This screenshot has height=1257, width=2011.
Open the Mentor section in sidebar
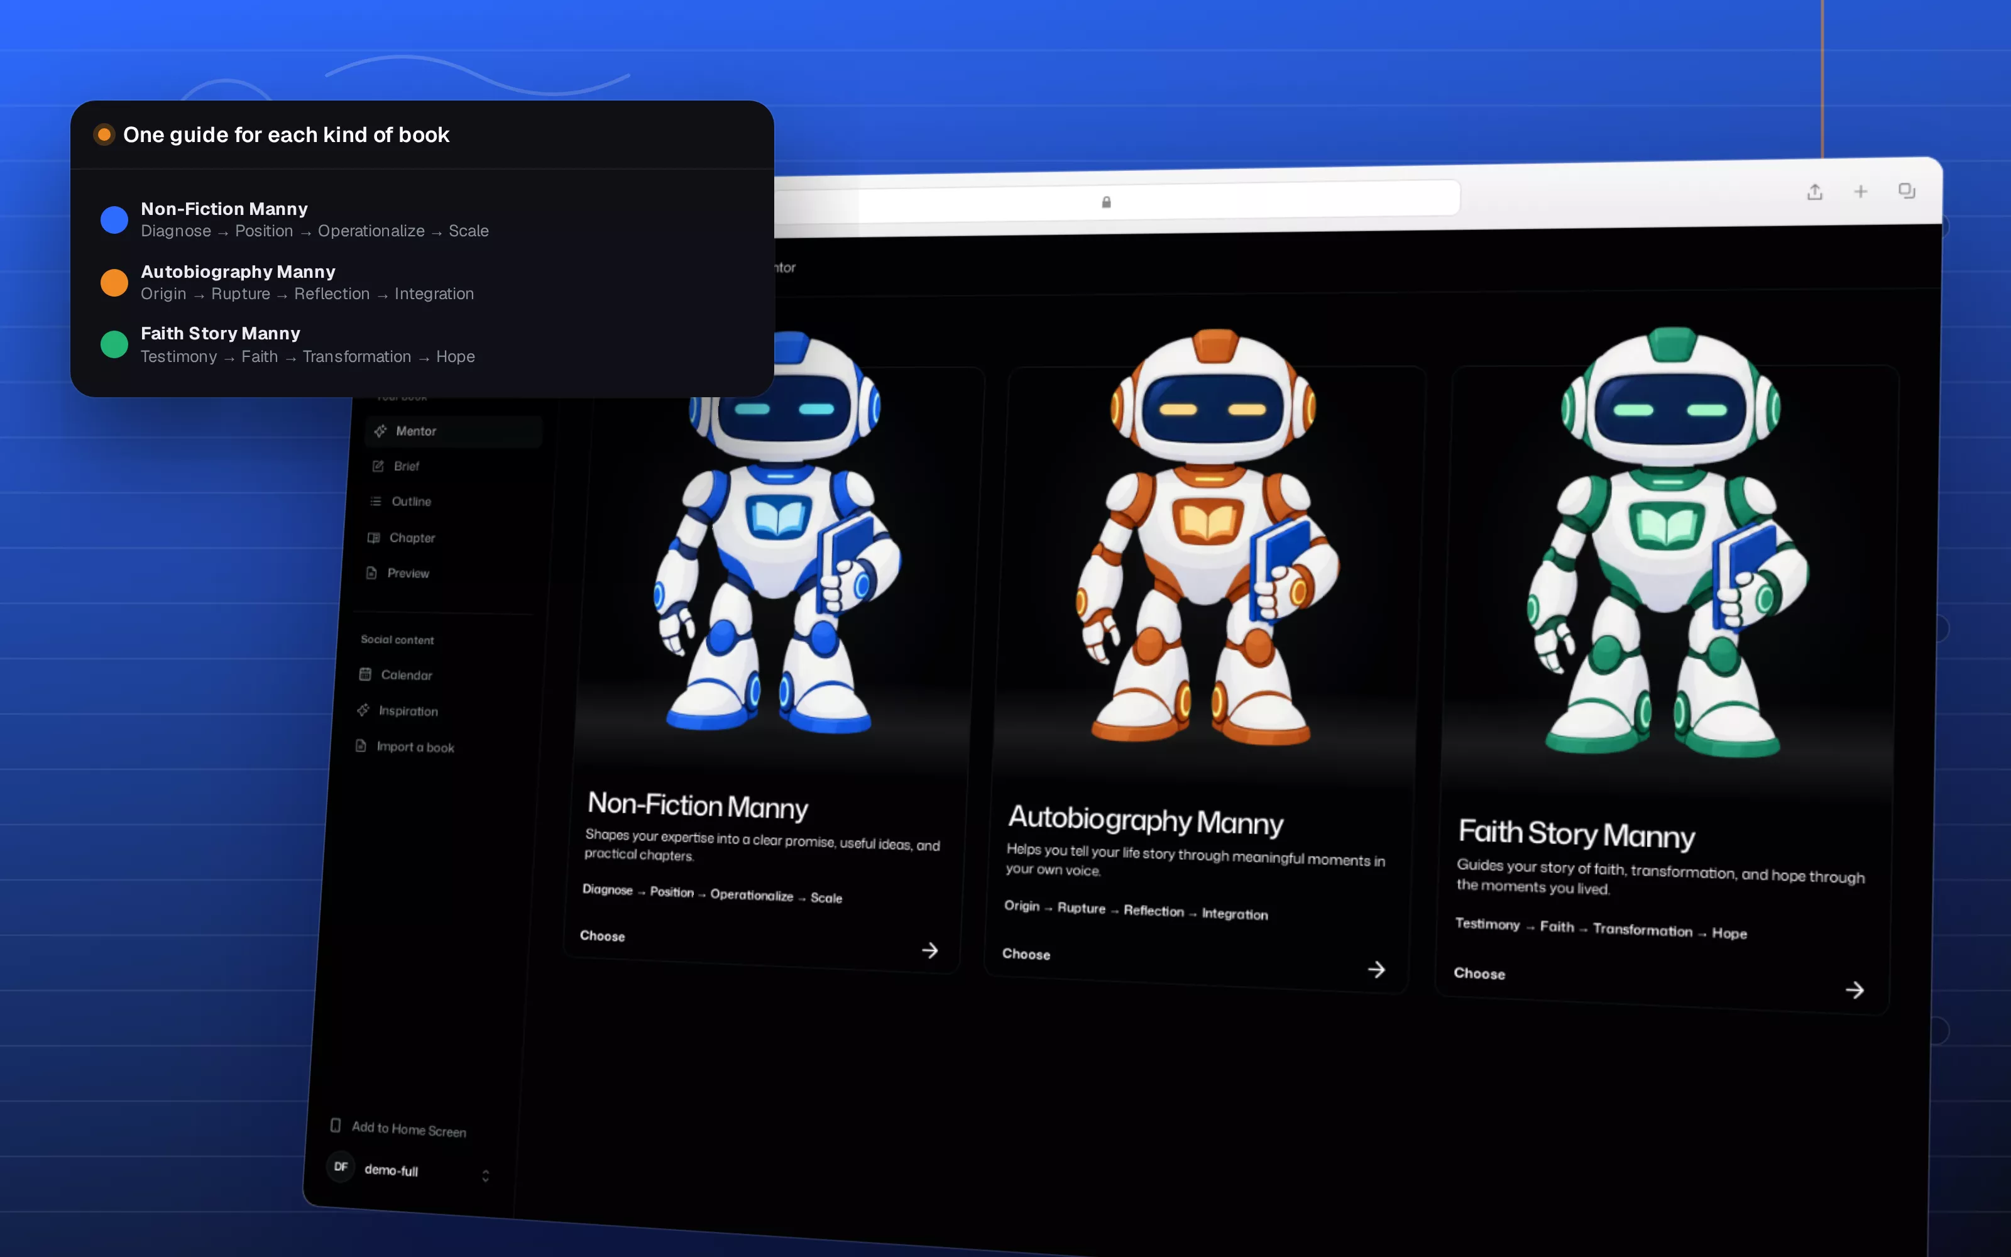click(x=453, y=432)
